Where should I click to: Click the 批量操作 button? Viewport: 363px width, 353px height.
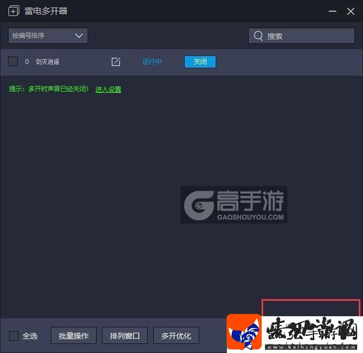(x=74, y=335)
